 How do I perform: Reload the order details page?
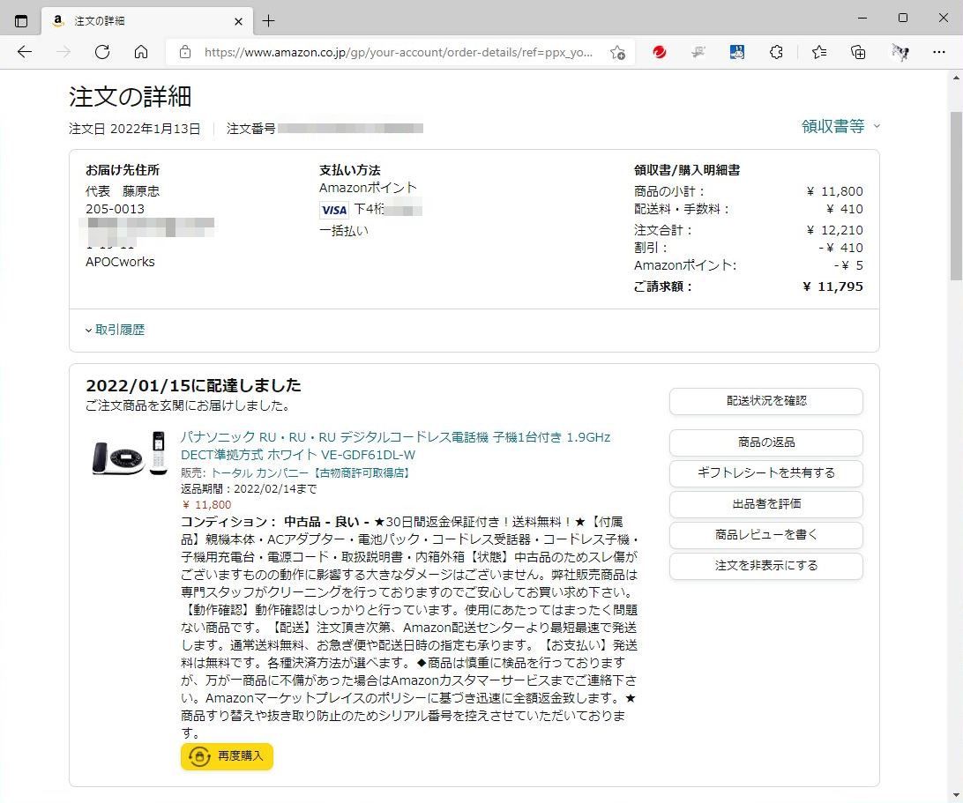point(102,52)
